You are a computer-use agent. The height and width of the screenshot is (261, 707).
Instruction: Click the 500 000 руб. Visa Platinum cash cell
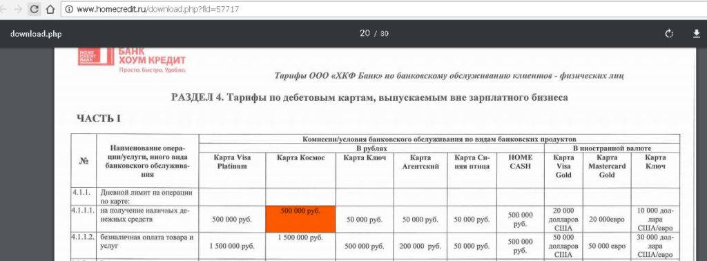(x=232, y=220)
